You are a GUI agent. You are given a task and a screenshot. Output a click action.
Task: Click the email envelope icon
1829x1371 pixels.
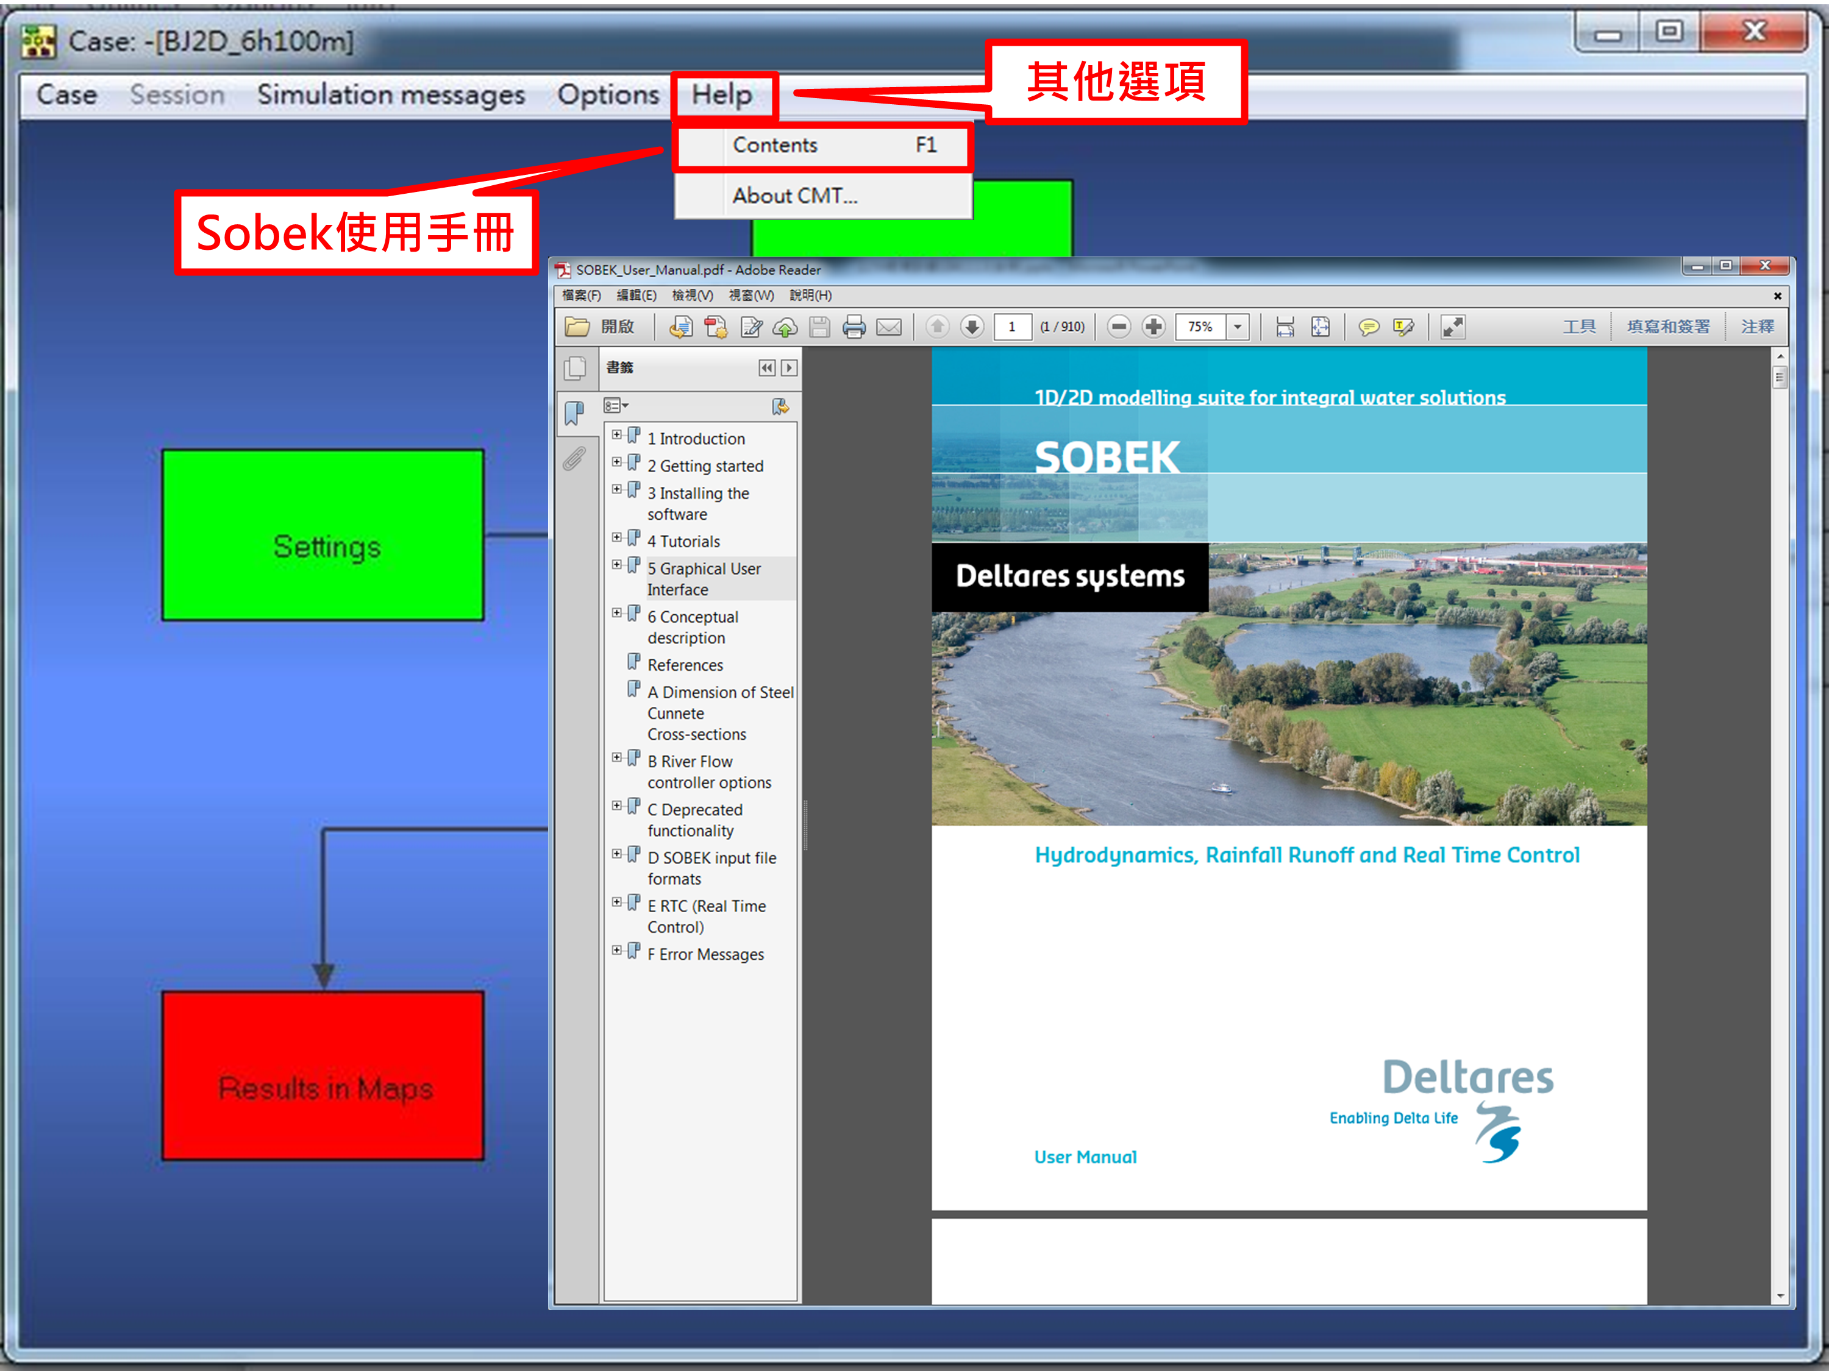click(889, 327)
